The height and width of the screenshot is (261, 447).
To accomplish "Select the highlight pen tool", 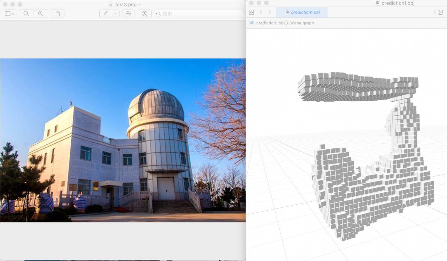I will point(106,14).
